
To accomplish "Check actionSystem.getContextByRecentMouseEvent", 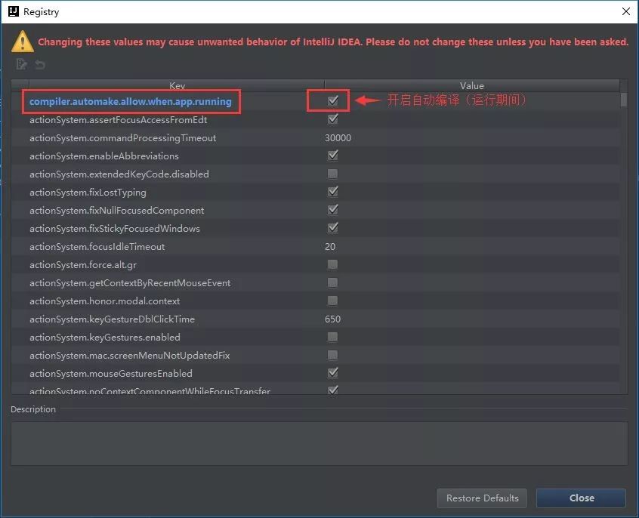I will click(x=332, y=282).
